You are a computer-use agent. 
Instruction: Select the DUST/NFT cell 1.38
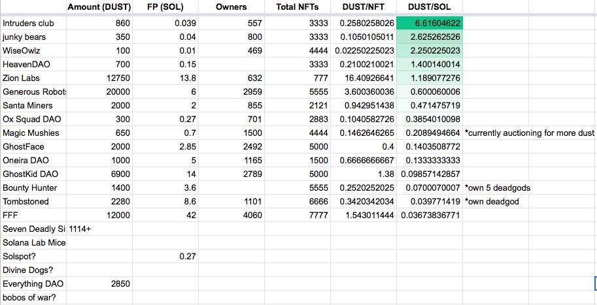[363, 174]
